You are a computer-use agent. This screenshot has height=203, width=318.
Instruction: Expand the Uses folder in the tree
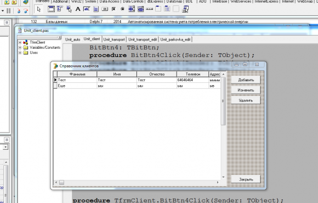click(x=20, y=53)
